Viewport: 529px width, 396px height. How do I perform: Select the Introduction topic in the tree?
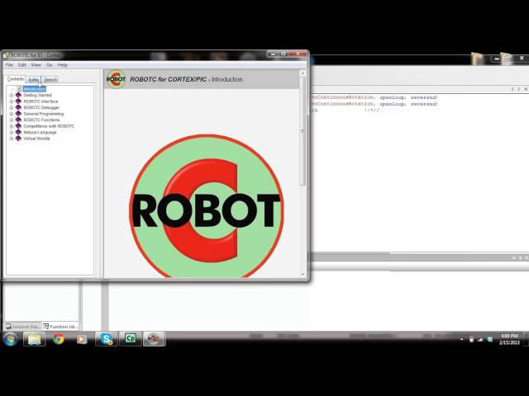coord(35,89)
